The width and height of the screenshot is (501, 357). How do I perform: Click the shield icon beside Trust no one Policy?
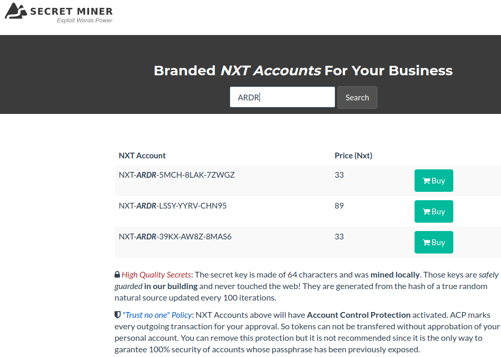point(117,315)
